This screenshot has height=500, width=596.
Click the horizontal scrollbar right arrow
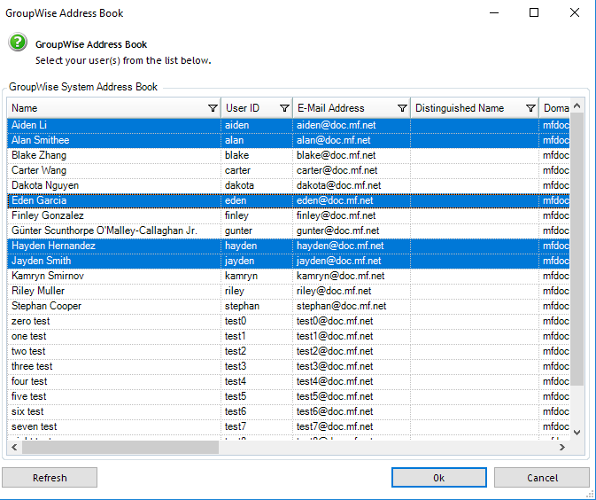point(561,448)
